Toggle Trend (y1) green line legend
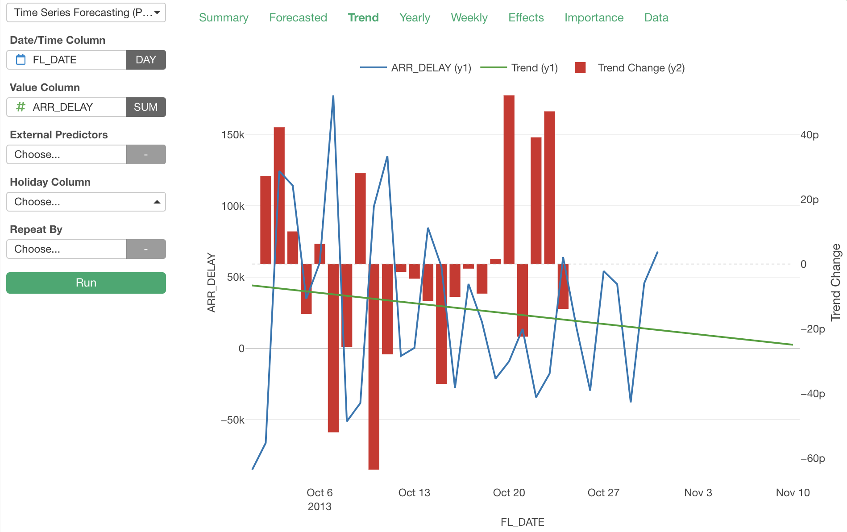Viewport: 847px width, 532px height. pos(519,68)
